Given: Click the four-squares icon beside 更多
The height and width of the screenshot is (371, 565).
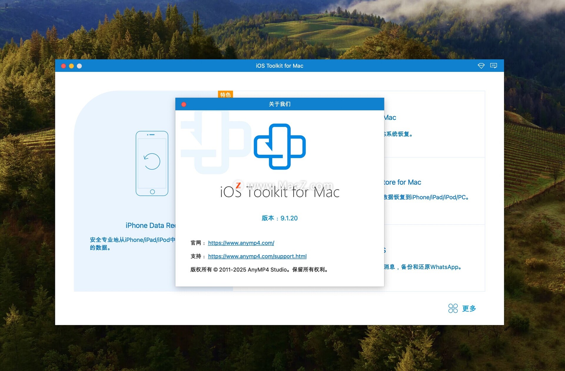Looking at the screenshot, I should [x=453, y=308].
